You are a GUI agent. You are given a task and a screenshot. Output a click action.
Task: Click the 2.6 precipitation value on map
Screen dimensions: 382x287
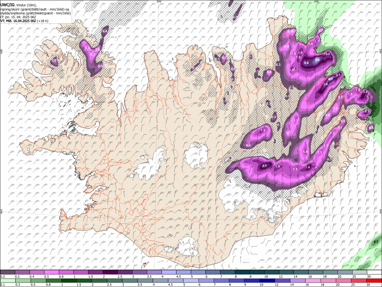(x=308, y=167)
